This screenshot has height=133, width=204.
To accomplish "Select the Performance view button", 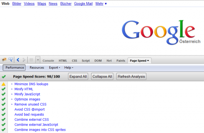I will click(14, 68).
